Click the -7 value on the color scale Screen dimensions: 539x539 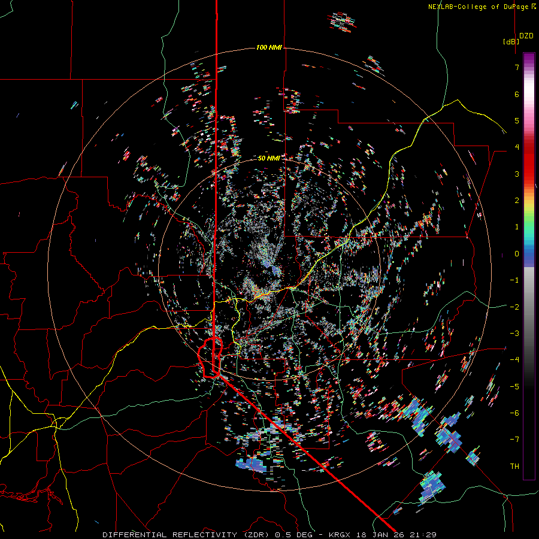[x=514, y=440]
